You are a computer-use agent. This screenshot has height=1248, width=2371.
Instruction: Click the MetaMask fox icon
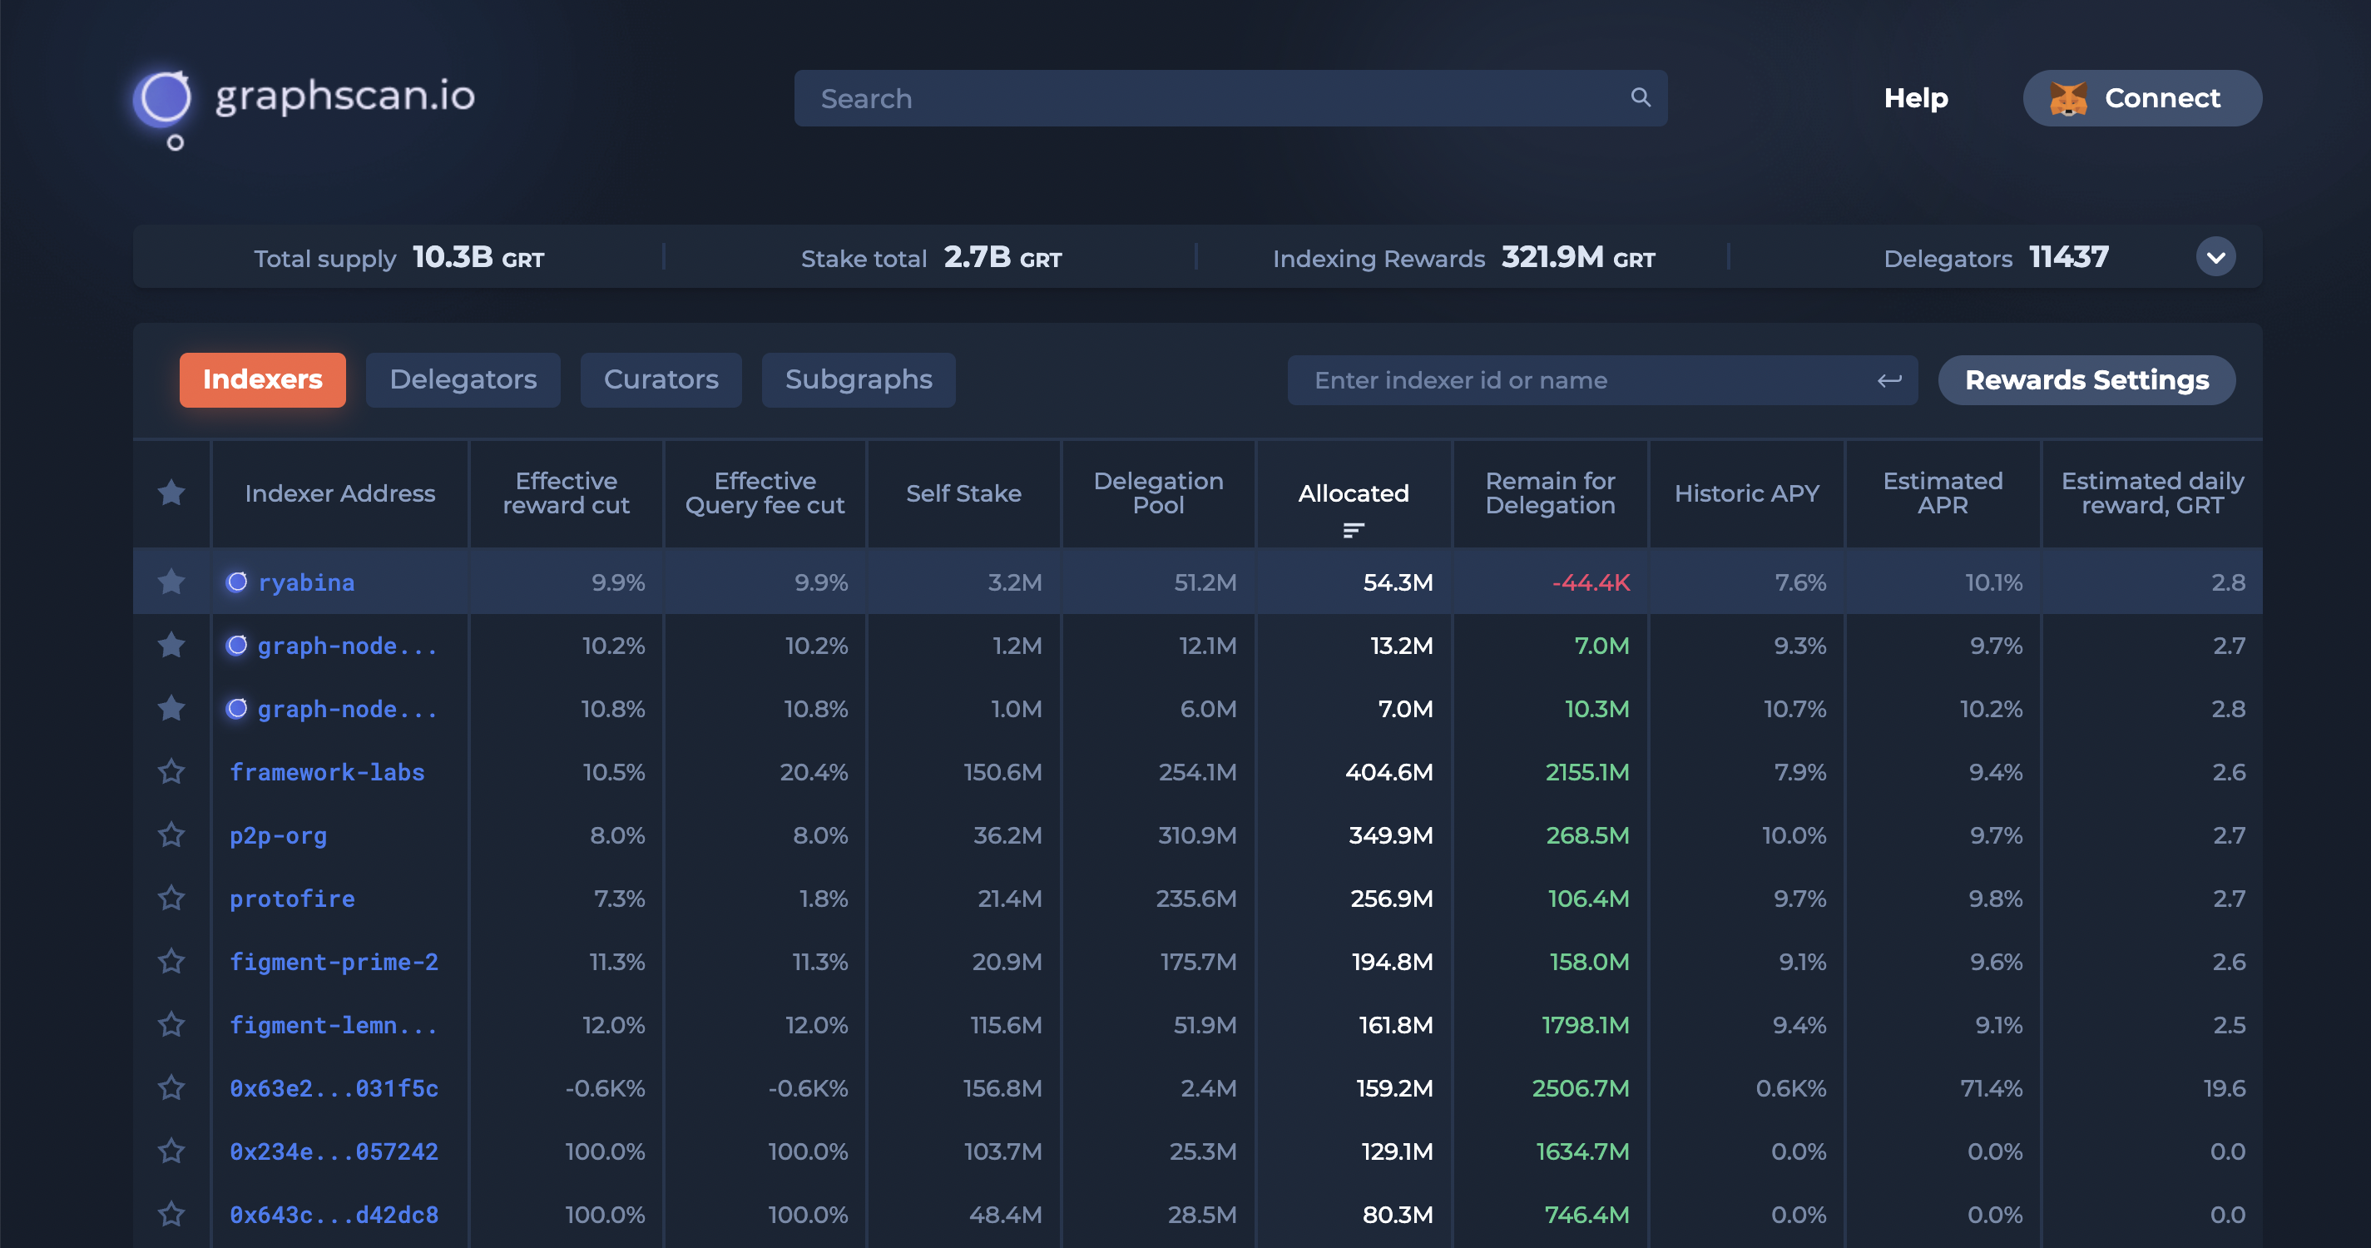tap(2067, 98)
